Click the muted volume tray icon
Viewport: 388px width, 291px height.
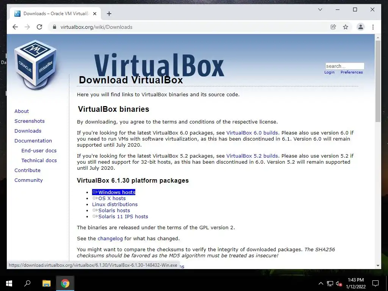coord(339,283)
